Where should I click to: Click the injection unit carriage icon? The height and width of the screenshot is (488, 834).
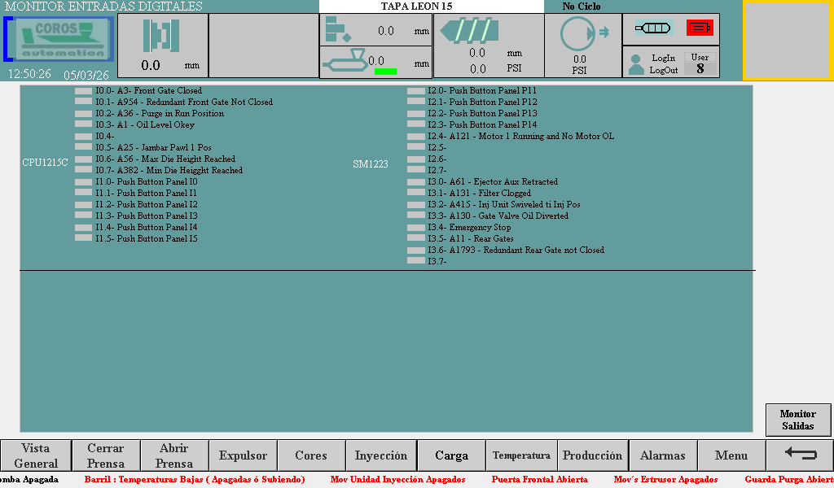coord(345,60)
